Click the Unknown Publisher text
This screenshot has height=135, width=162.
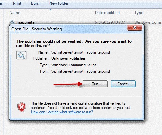click(x=69, y=58)
